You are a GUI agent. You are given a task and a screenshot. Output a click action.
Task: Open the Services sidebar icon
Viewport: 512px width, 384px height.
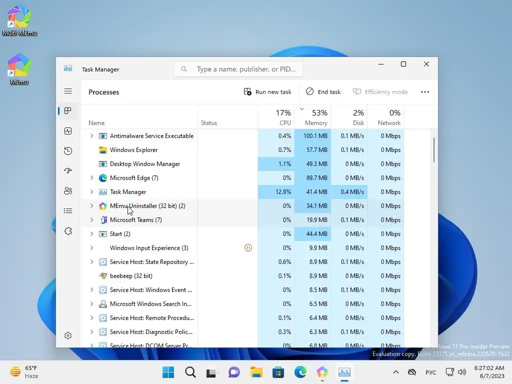[x=68, y=231]
